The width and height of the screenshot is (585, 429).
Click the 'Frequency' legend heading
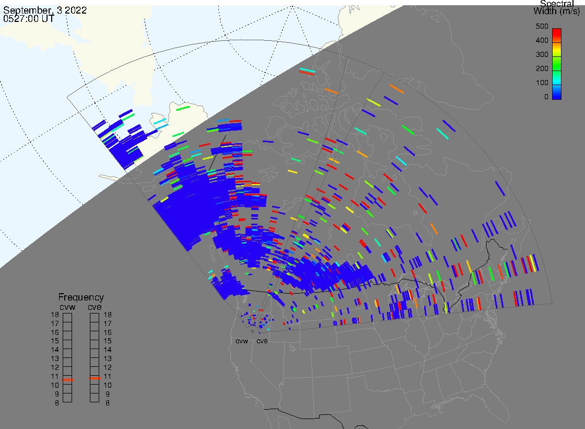click(x=81, y=297)
